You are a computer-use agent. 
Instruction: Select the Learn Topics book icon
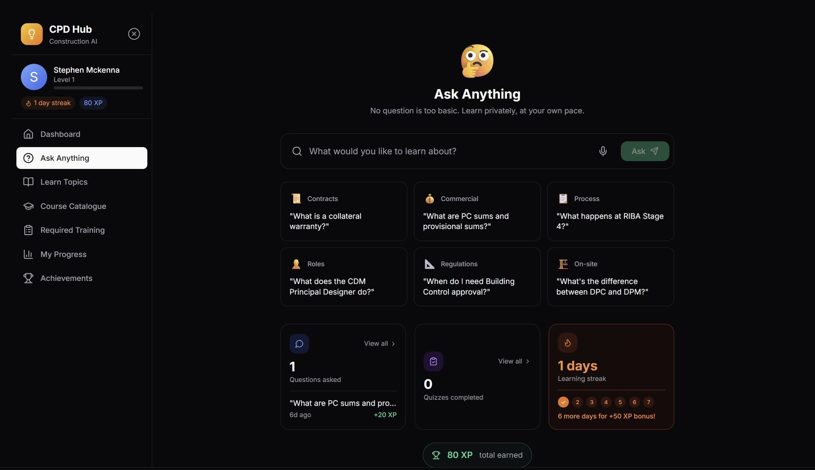(29, 182)
